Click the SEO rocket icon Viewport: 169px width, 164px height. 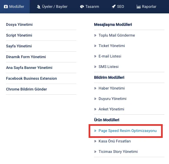[114, 7]
